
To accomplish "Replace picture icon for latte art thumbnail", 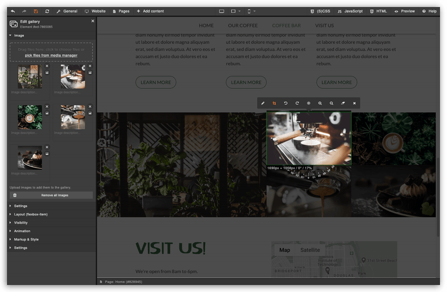I will click(47, 113).
